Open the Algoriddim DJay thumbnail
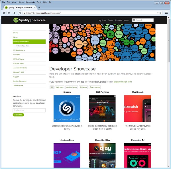 [x=102, y=156]
